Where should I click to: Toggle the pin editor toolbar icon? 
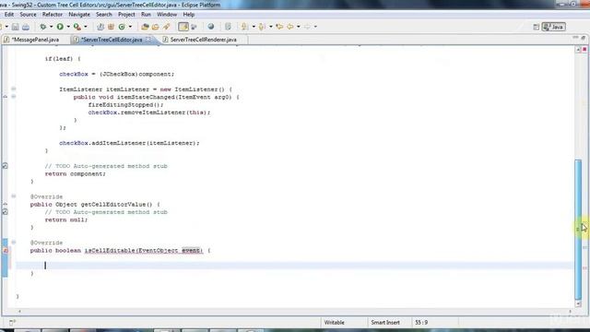pos(228,27)
